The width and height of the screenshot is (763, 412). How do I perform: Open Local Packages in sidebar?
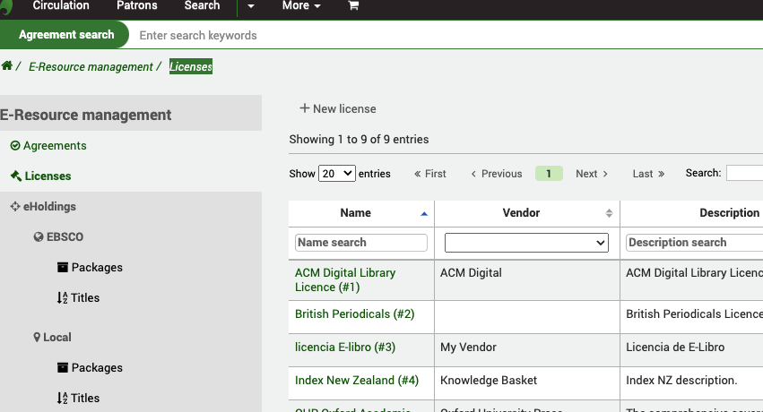(x=96, y=368)
